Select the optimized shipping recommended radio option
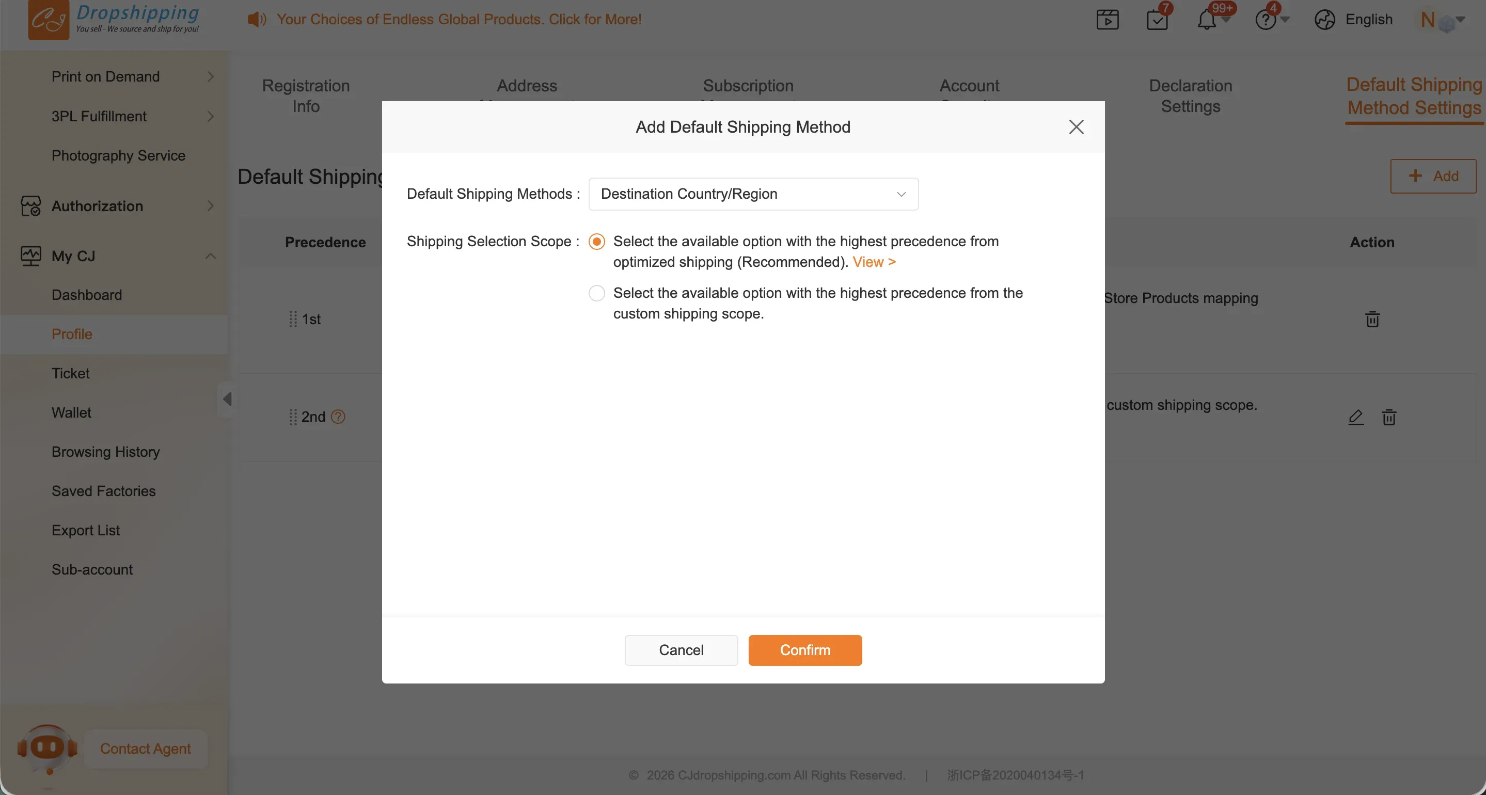1486x795 pixels. click(x=596, y=241)
